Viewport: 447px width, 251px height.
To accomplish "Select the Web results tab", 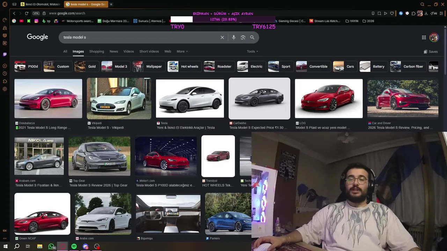I will tap(168, 51).
